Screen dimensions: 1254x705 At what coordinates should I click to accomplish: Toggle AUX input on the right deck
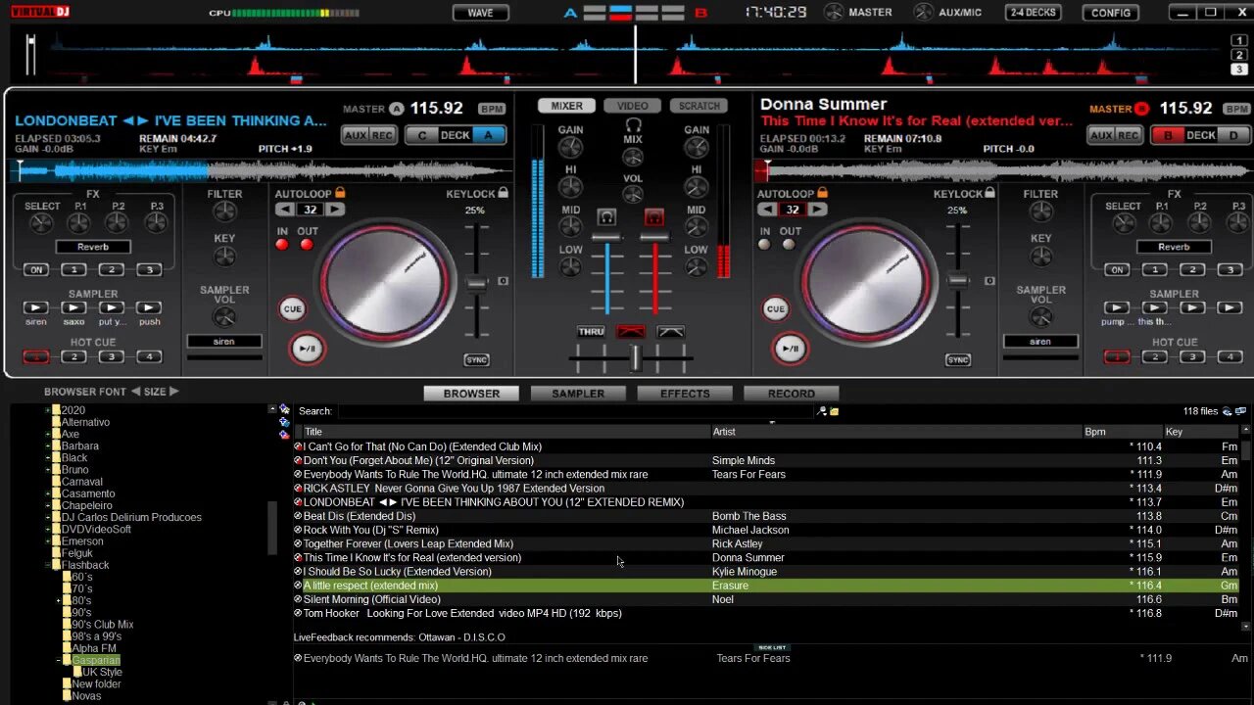point(1102,135)
